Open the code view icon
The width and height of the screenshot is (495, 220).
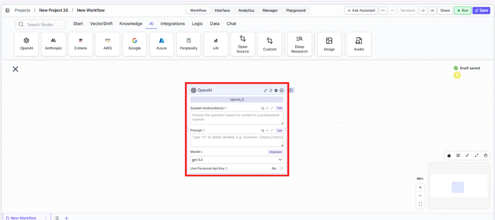click(x=423, y=10)
